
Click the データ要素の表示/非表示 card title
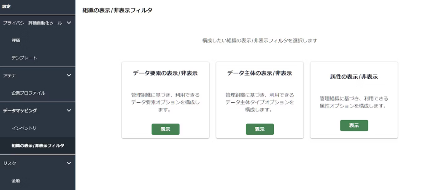(x=165, y=73)
